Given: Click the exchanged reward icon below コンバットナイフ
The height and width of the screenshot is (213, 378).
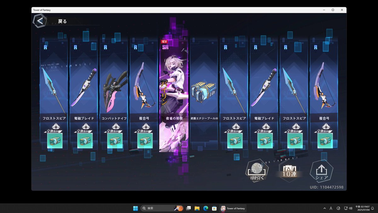Looking at the screenshot, I should [115, 140].
